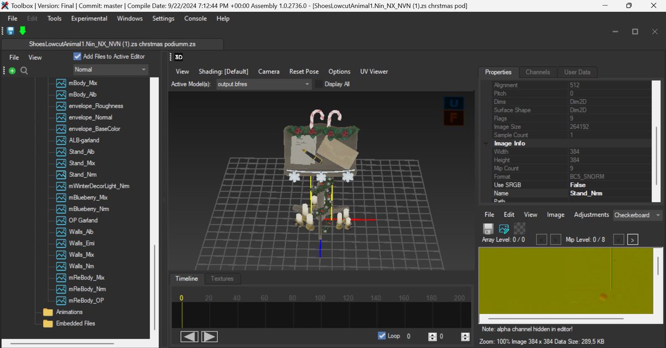Viewport: 666px width, 348px height.
Task: Click the timeline play forward button
Action: click(x=209, y=336)
